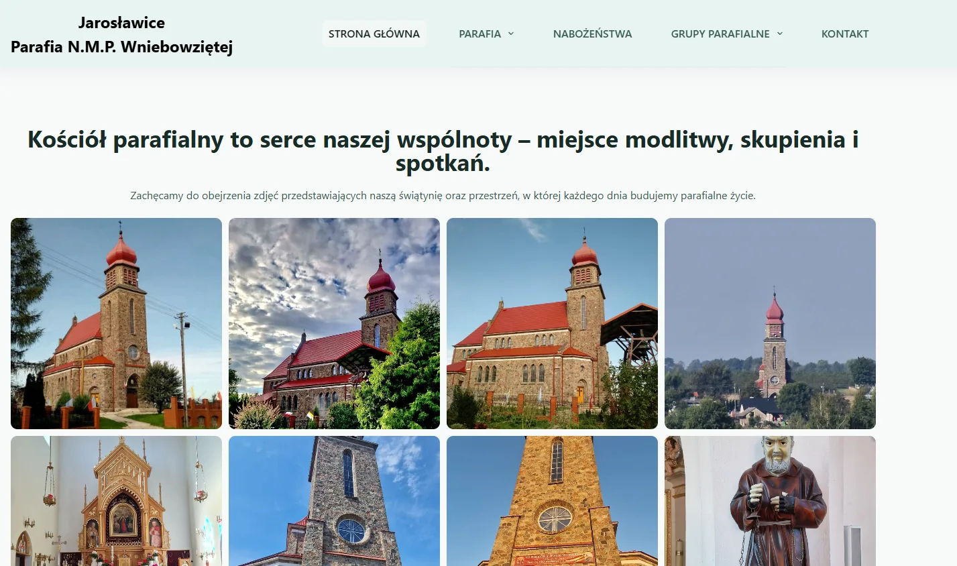Expand the GRUPY PARAFIALNE chevron arrow
The width and height of the screenshot is (957, 566).
780,34
